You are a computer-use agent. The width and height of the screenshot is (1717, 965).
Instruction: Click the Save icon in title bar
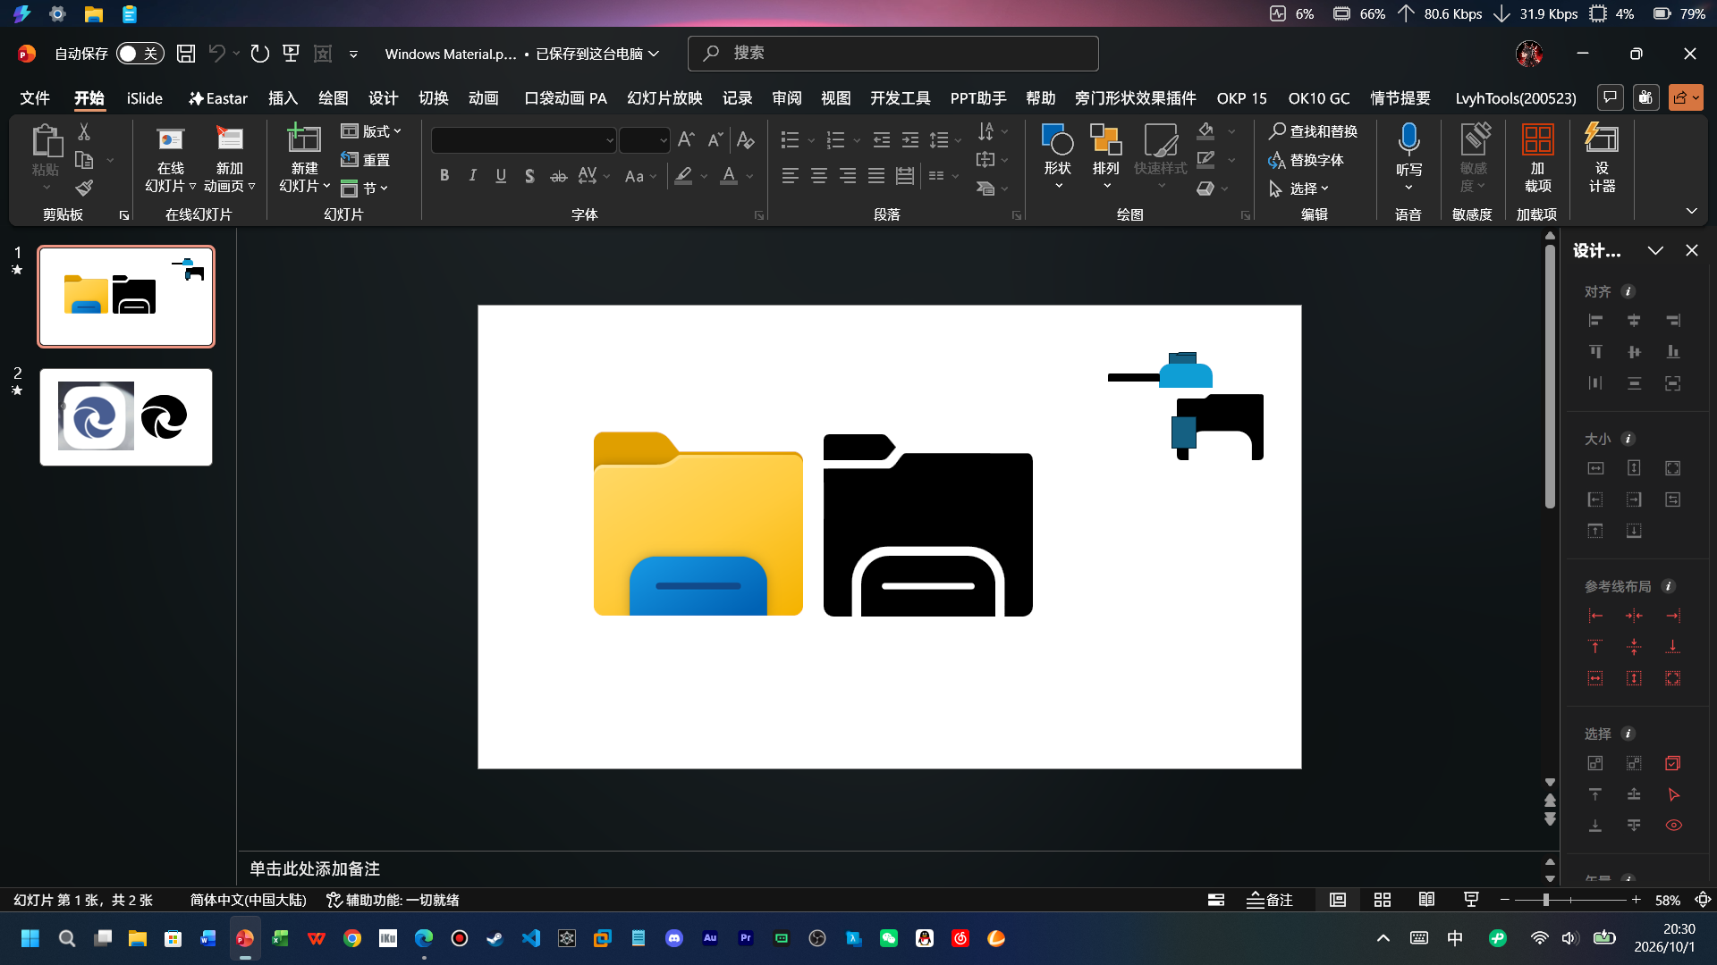(x=186, y=54)
